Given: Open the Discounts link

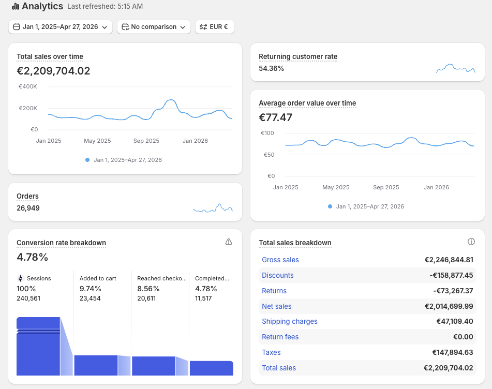Looking at the screenshot, I should click(x=278, y=275).
